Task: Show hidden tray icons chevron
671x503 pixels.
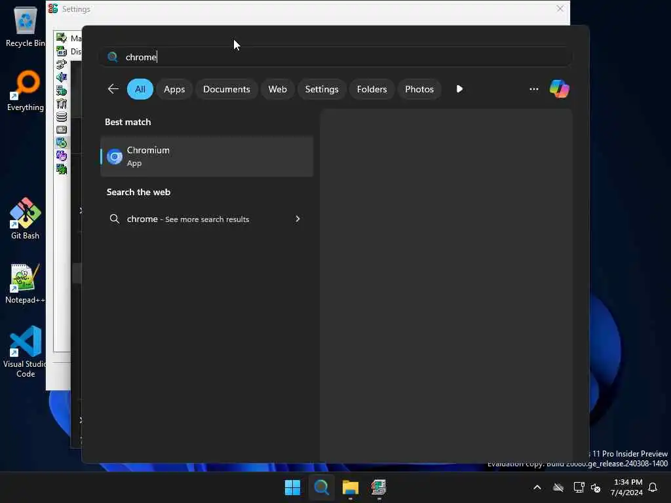Action: click(537, 487)
